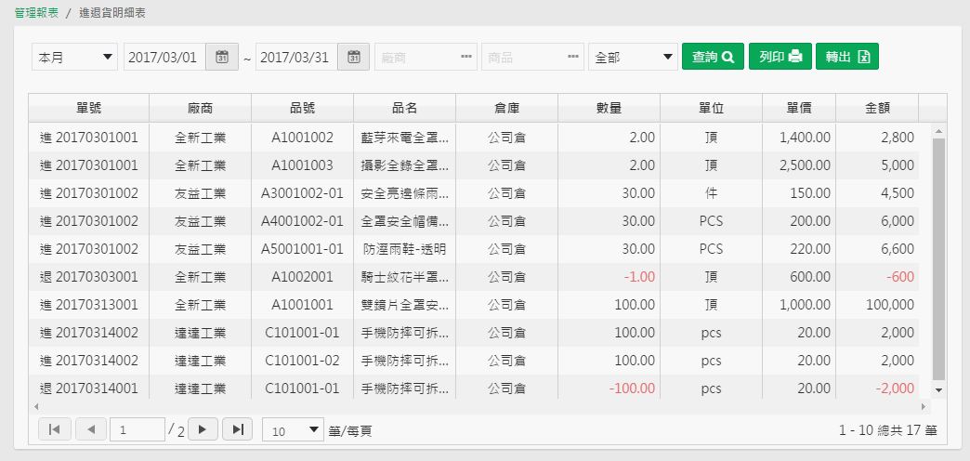The height and width of the screenshot is (461, 970).
Task: Open vendor lookup ellipsis in 廠商 field
Action: [x=466, y=57]
